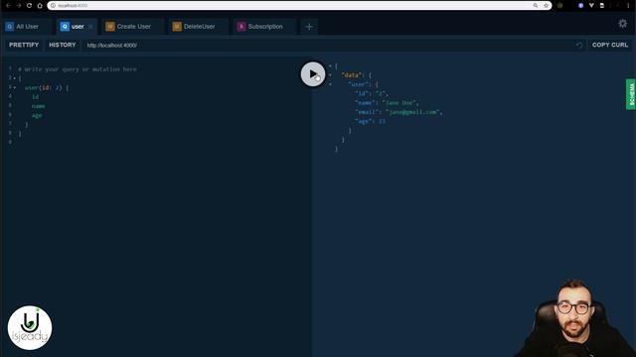The height and width of the screenshot is (357, 636).
Task: Click the round purple extension icon
Action: (580, 5)
